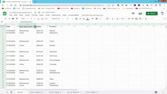Switch to the Pivot Table 10 tab
Screen dimensions: 167x94
[x=37, y=92]
